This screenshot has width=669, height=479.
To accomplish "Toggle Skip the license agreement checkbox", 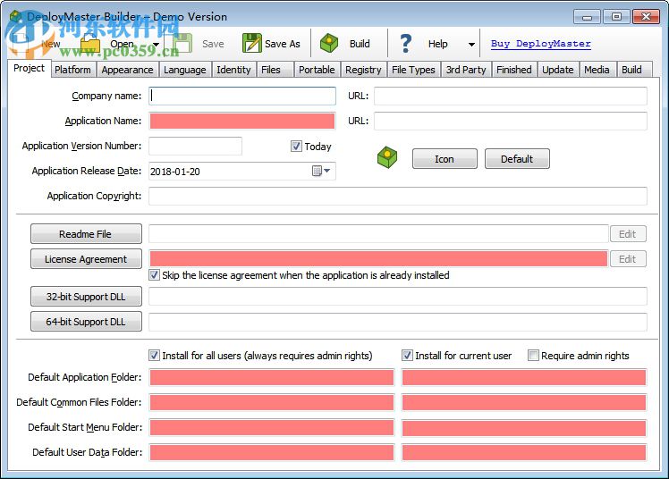I will 155,275.
